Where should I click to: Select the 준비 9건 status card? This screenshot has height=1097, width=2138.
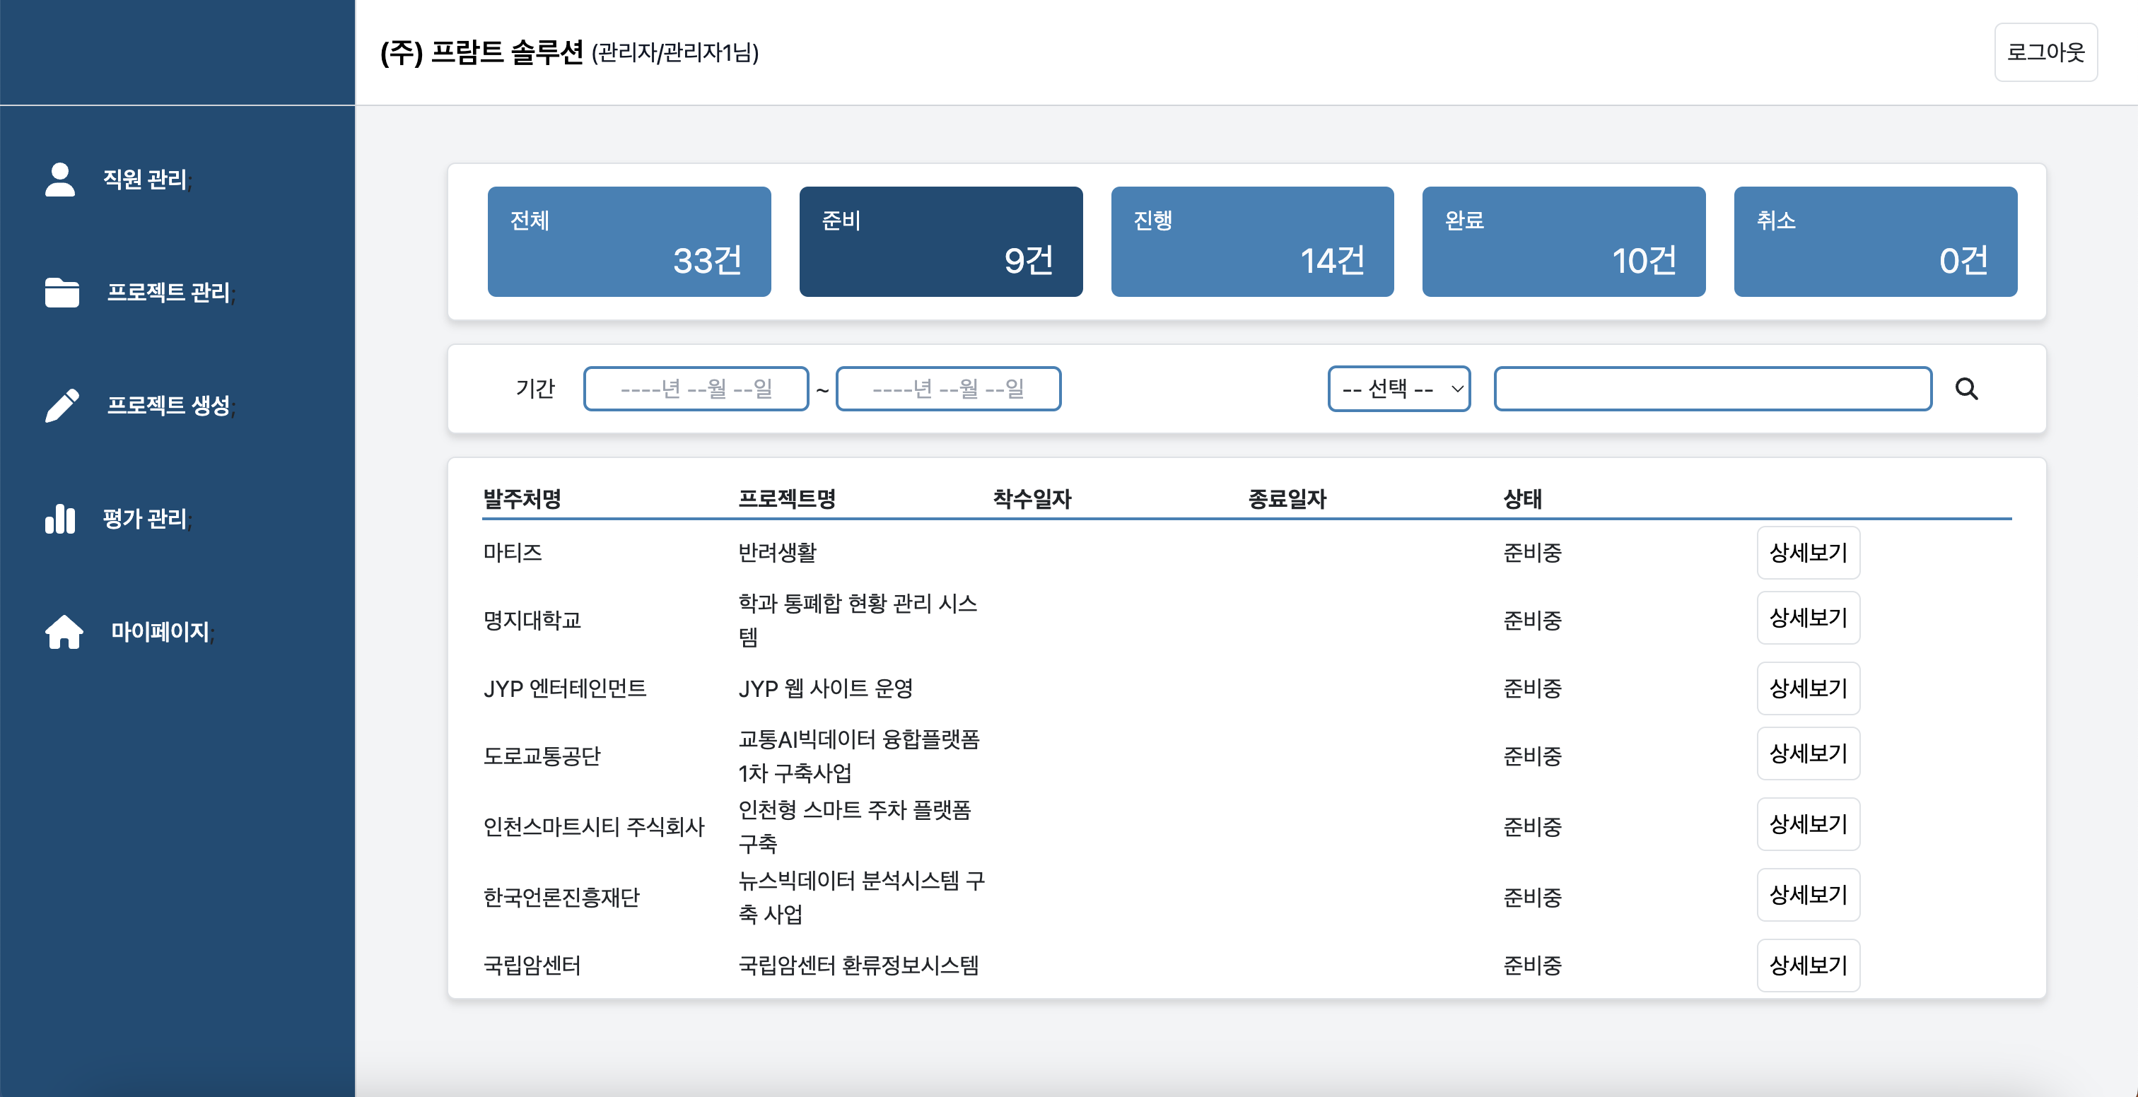[x=940, y=240]
